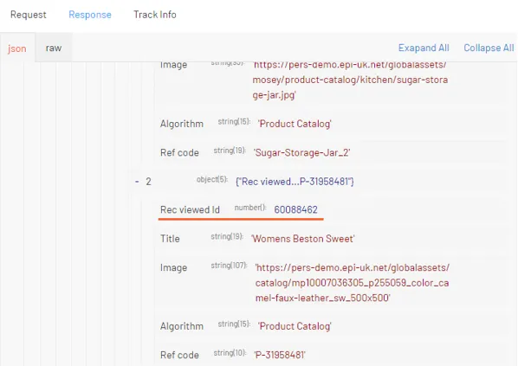The width and height of the screenshot is (518, 366).
Task: Select the Rec viewed Id value 60088462
Action: 295,210
